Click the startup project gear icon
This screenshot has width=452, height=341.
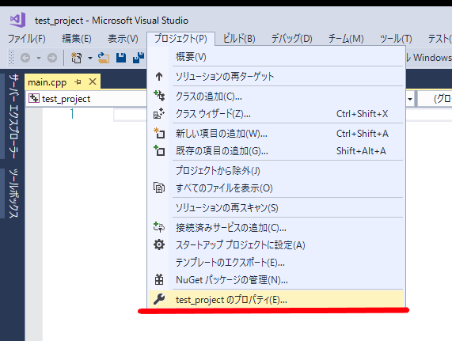(159, 244)
